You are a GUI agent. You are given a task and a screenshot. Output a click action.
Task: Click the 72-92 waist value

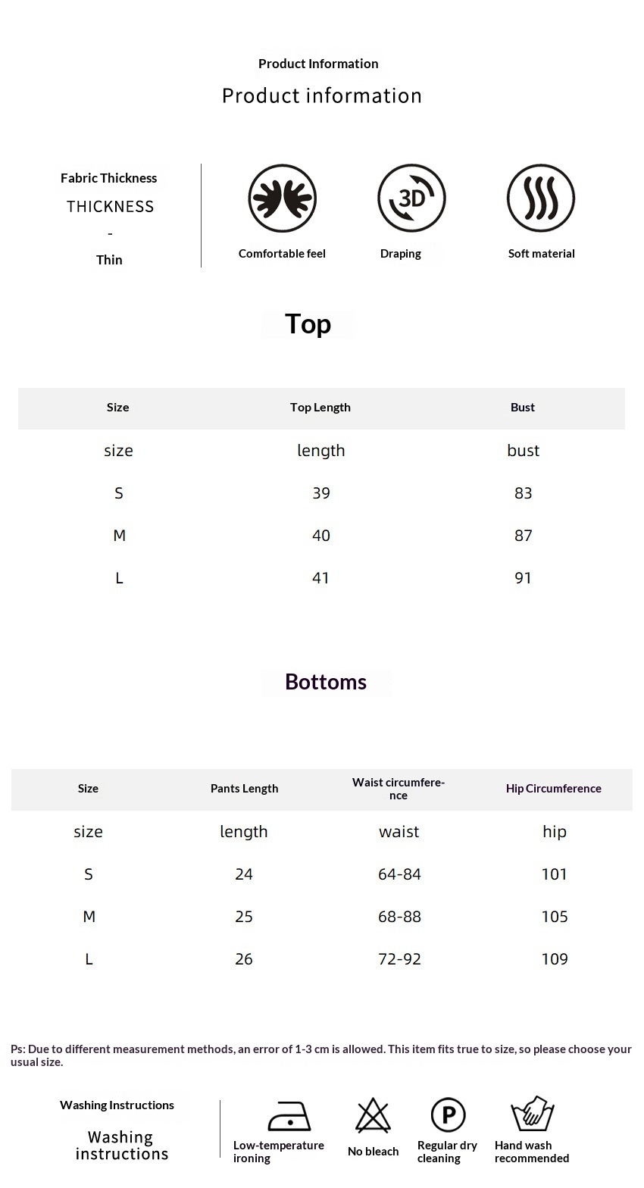point(399,959)
